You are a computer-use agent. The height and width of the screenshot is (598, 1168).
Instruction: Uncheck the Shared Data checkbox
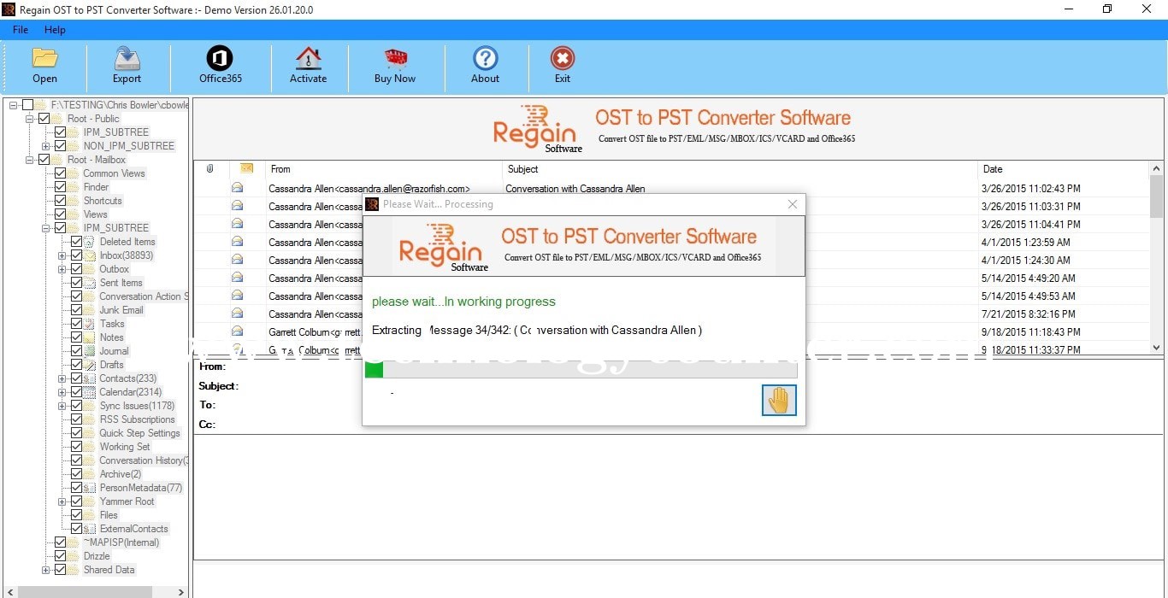(60, 570)
